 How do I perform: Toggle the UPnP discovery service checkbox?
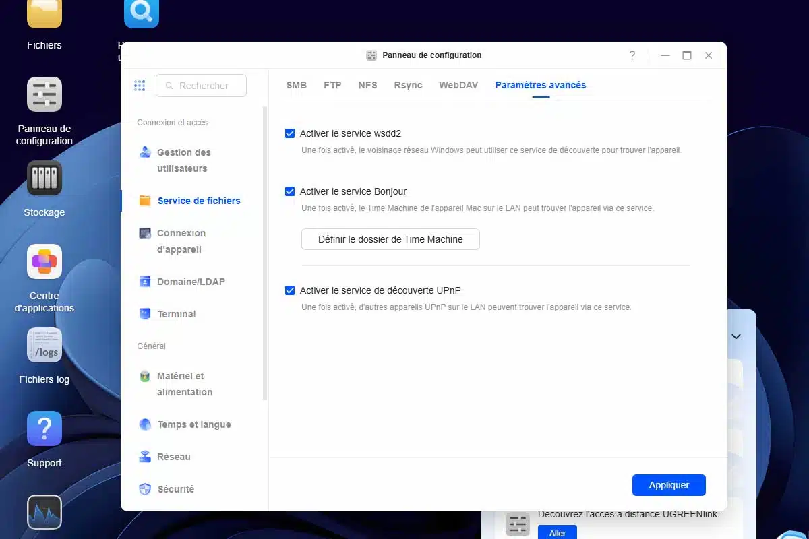coord(290,290)
